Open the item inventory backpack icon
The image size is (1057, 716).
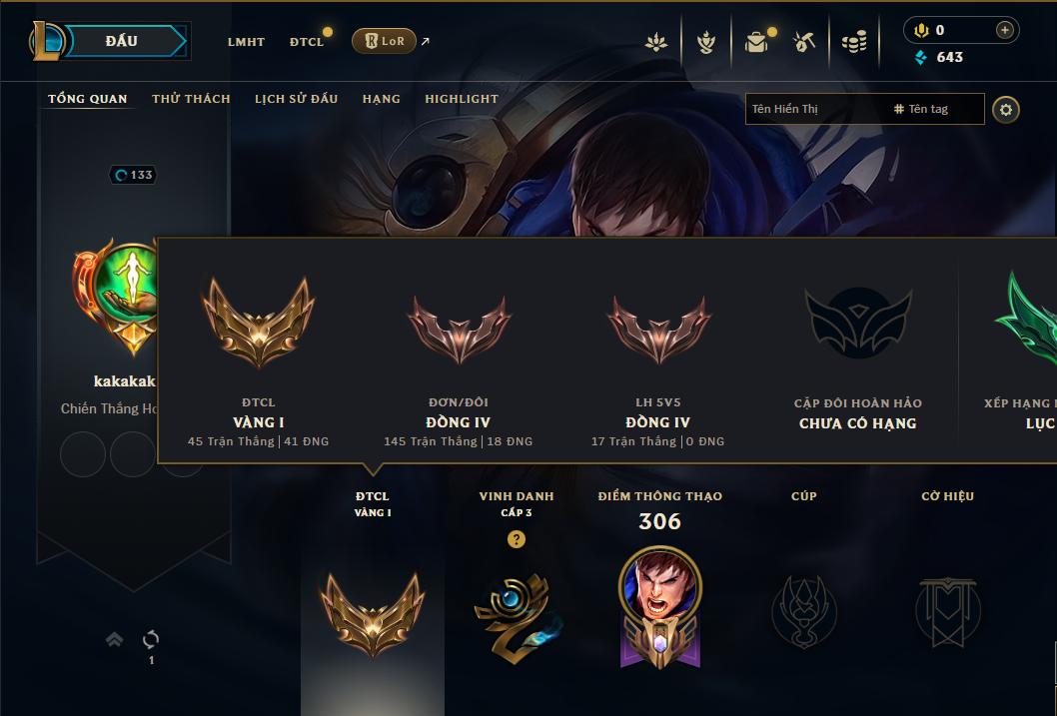click(756, 42)
